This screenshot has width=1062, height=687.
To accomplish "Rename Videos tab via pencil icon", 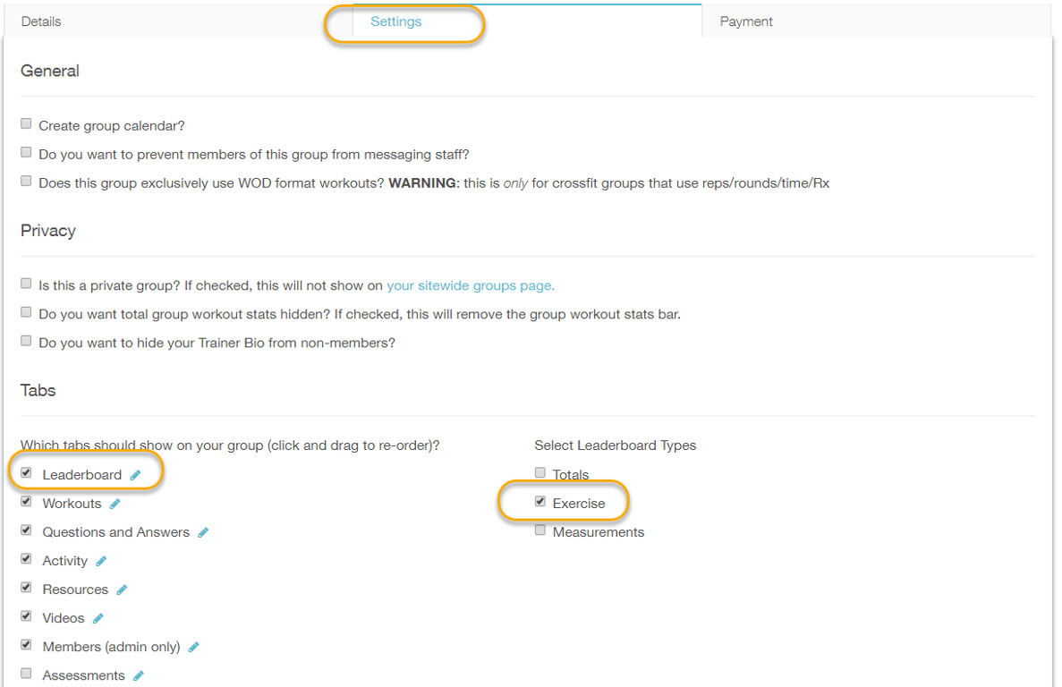I will click(98, 618).
